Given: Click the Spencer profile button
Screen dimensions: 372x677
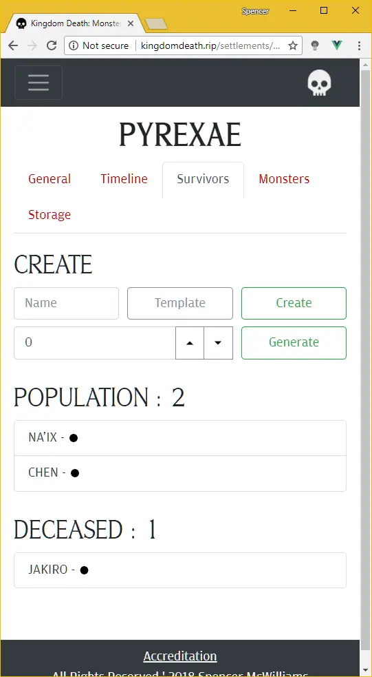Looking at the screenshot, I should coord(255,11).
